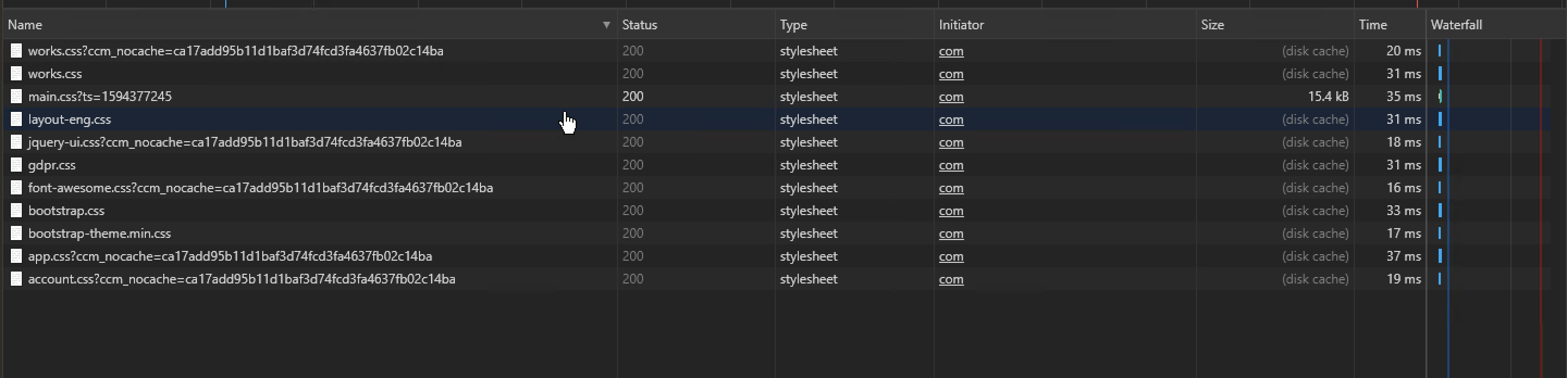The height and width of the screenshot is (378, 1567).
Task: Click the 19 ms time of account.css
Action: 1403,279
